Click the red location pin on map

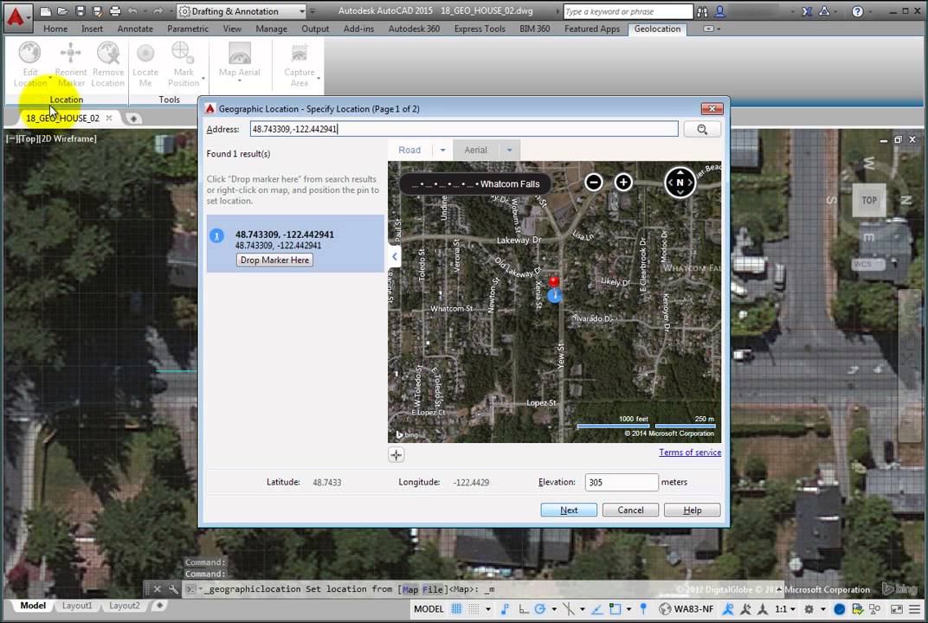pos(554,281)
